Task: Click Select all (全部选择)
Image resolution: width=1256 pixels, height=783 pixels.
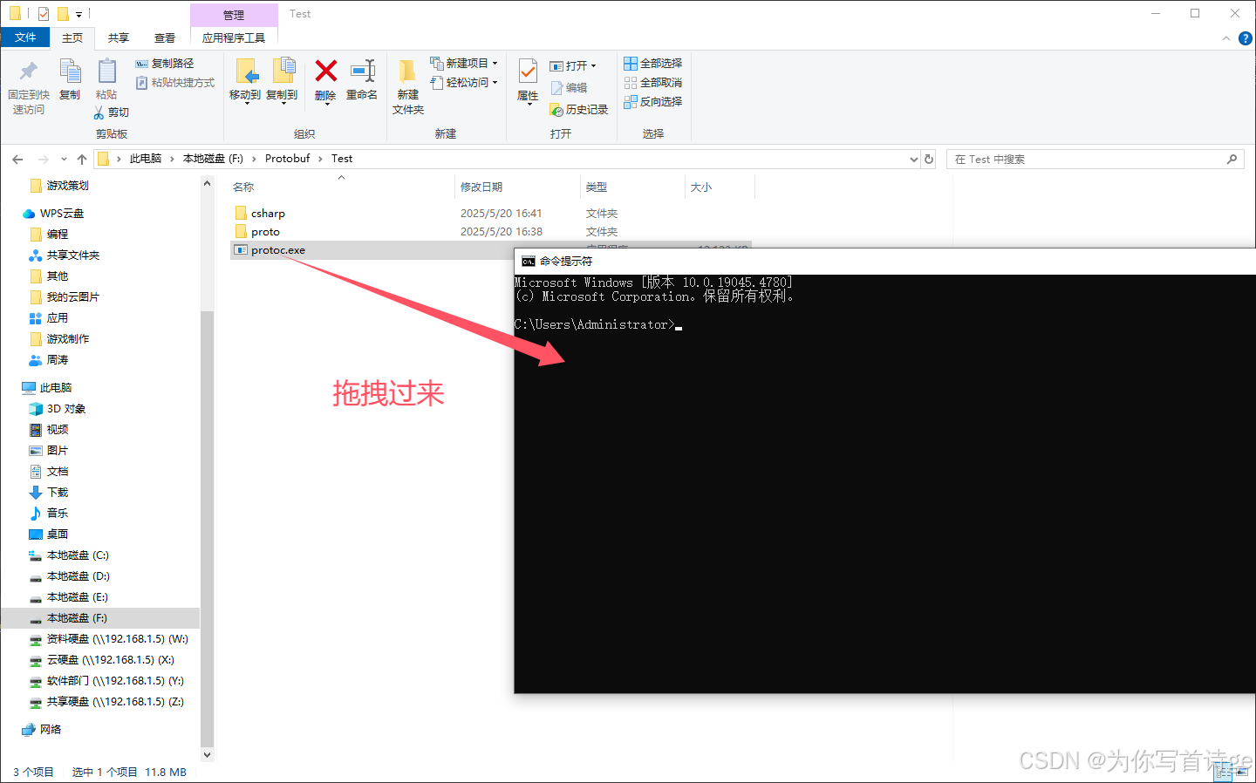Action: tap(653, 64)
